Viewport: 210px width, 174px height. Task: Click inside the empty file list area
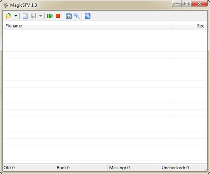pos(87,94)
